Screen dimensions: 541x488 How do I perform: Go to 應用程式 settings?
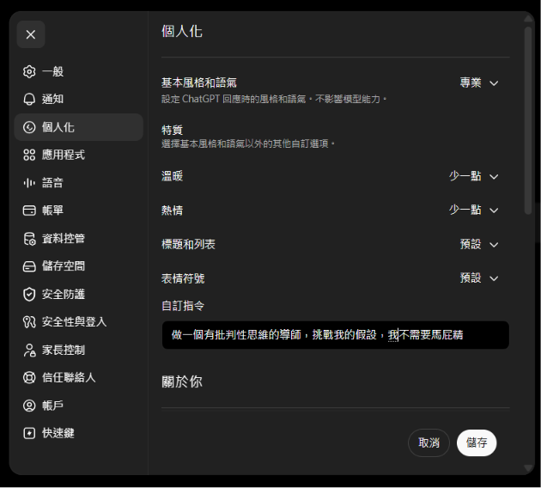pos(79,155)
